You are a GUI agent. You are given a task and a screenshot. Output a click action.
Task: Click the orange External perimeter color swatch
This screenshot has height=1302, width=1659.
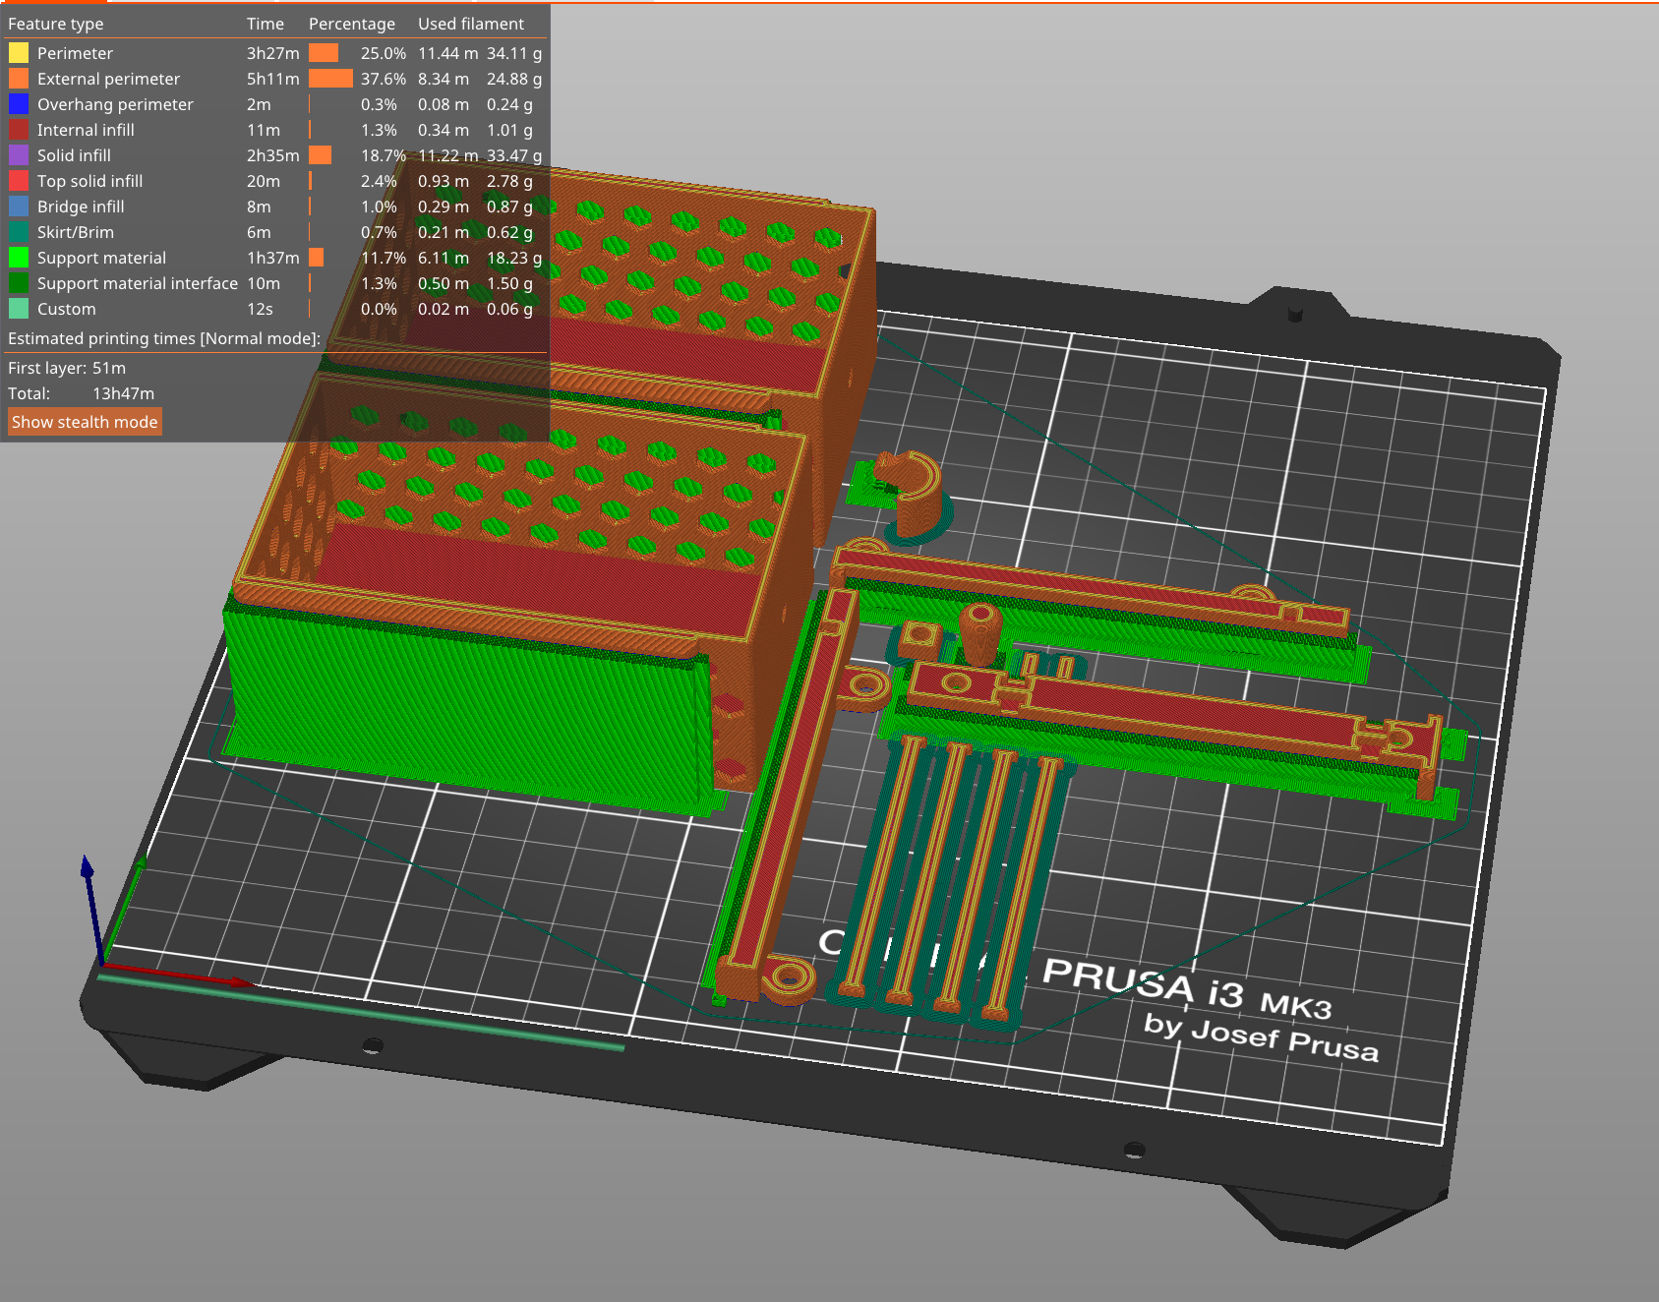coord(19,79)
